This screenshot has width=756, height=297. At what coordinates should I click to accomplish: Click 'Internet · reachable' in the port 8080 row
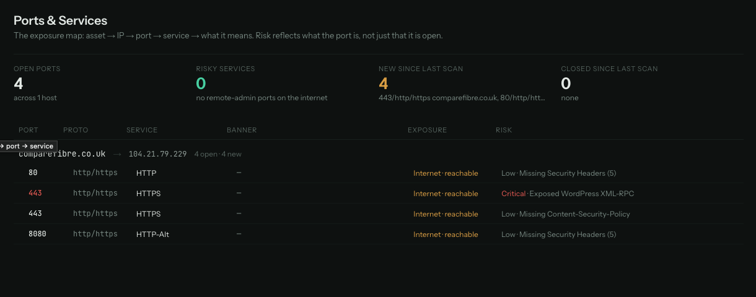446,235
